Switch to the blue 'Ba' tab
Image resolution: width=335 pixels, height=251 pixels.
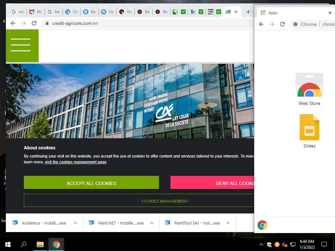click(90, 12)
